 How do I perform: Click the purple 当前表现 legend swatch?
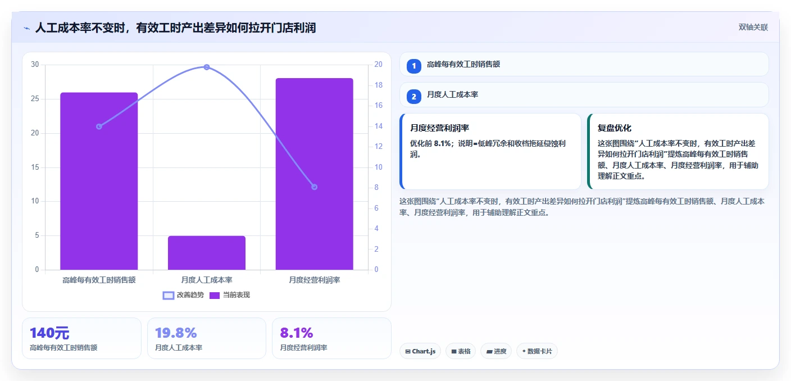tap(215, 295)
